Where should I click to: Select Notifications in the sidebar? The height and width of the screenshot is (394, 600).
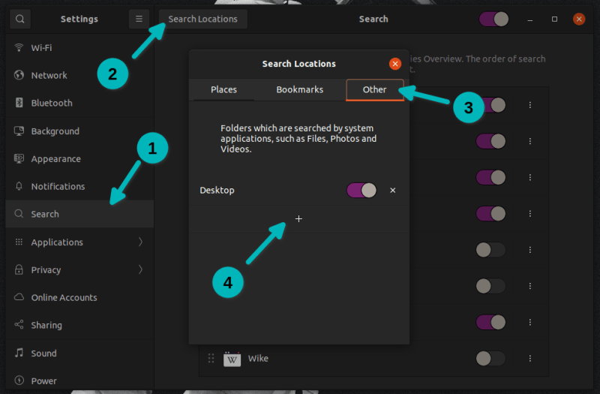coord(79,186)
